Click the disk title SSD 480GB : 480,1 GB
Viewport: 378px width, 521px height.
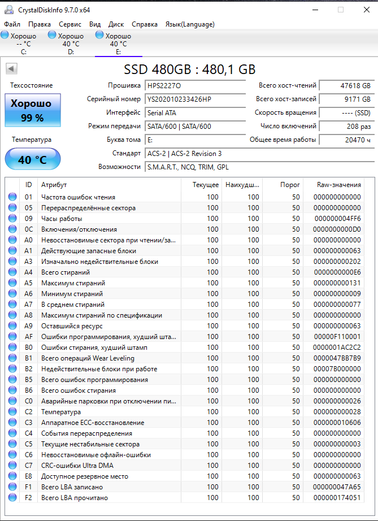click(x=190, y=70)
